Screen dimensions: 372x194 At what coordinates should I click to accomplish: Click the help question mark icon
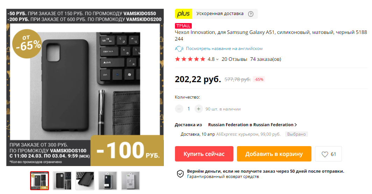[251, 14]
